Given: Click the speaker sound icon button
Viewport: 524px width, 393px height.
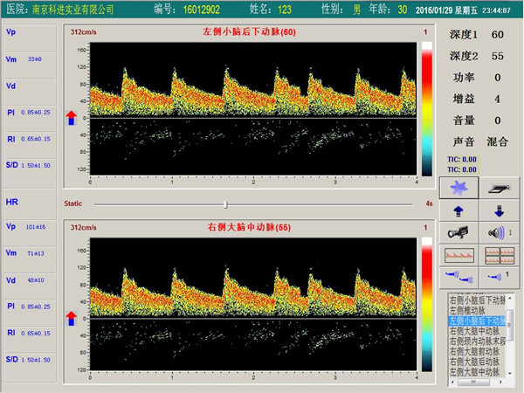Looking at the screenshot, I should tap(496, 232).
